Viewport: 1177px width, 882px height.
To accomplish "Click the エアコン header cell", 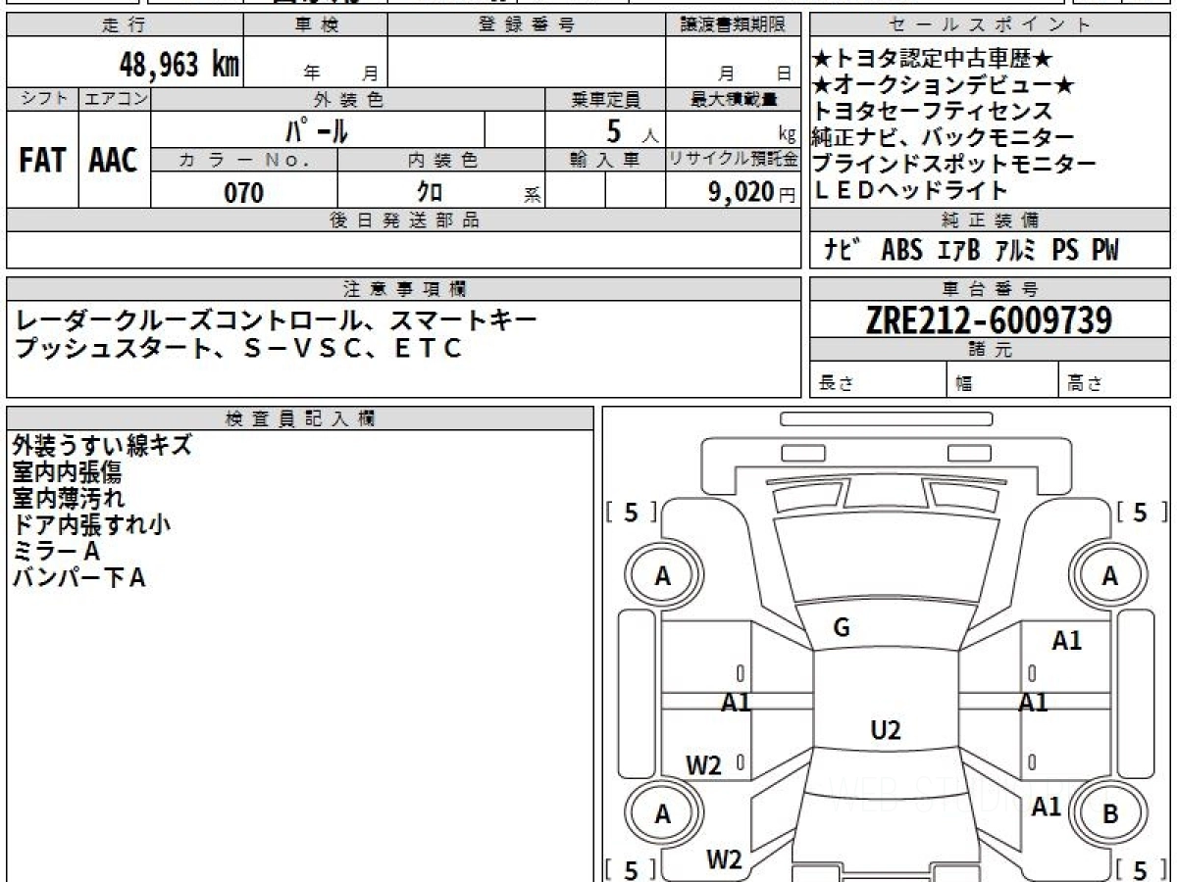I will coord(115,100).
